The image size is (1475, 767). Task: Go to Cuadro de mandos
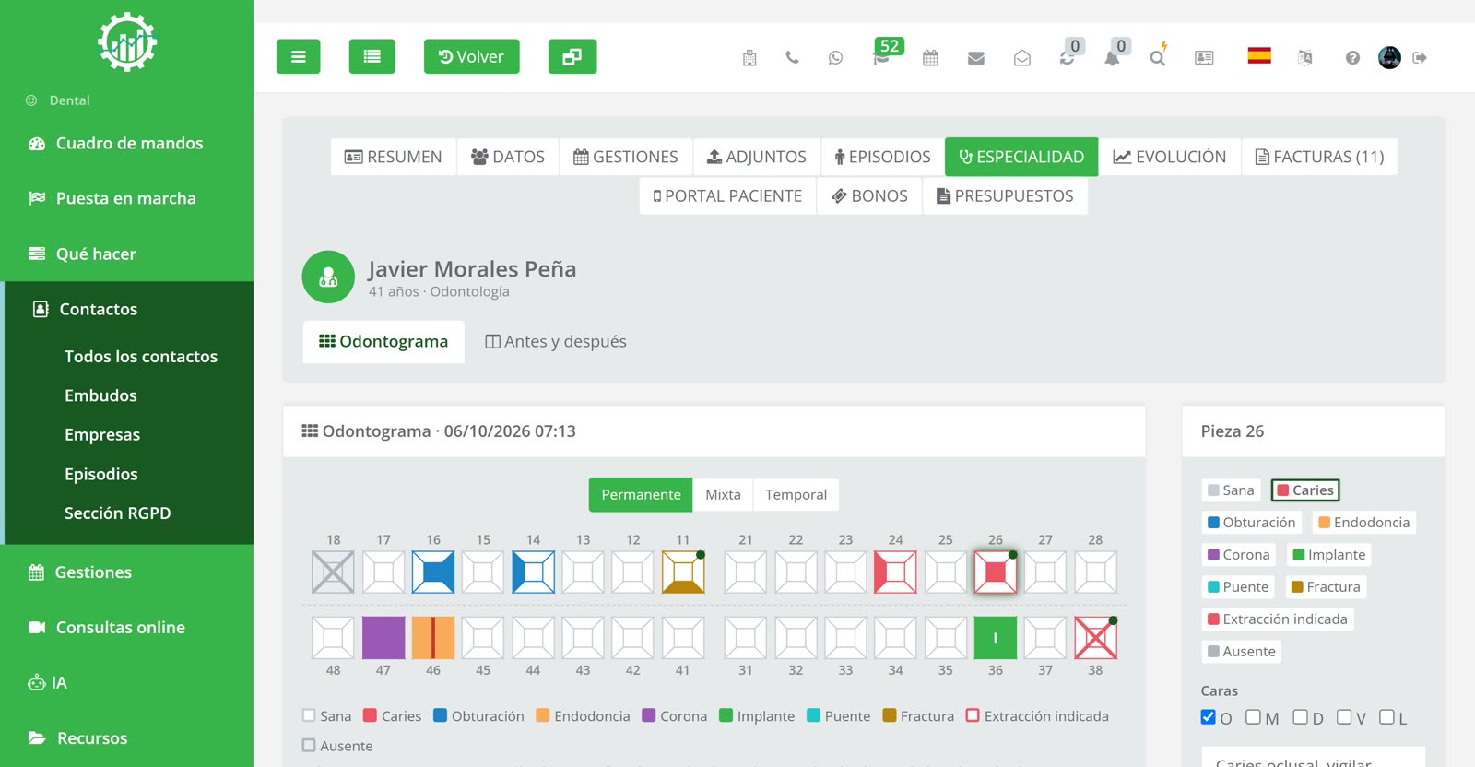pyautogui.click(x=127, y=143)
